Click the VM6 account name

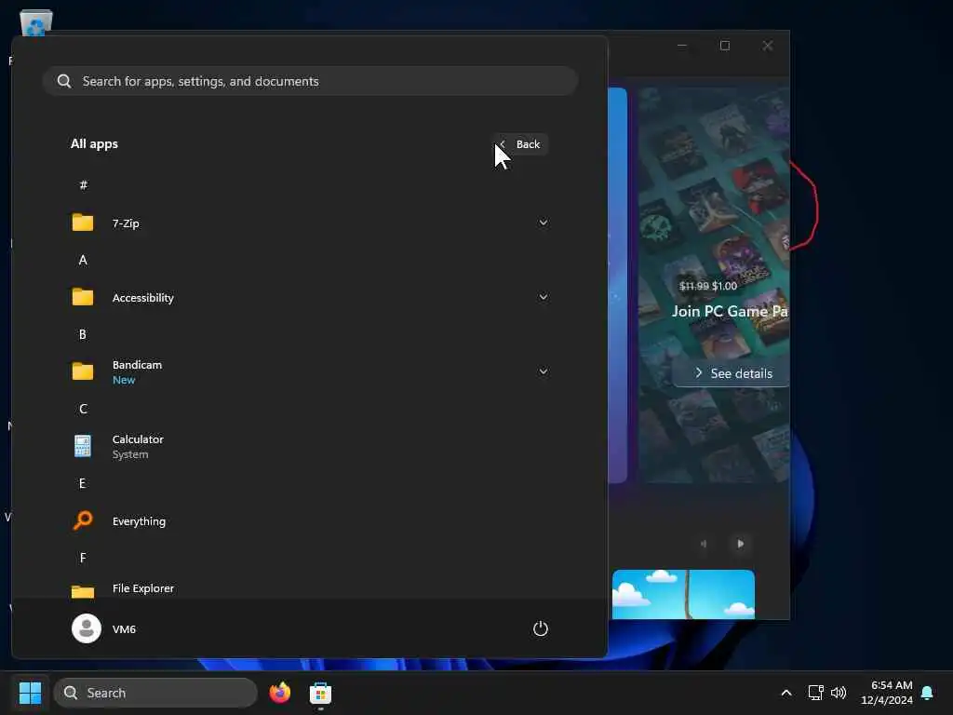(x=124, y=628)
